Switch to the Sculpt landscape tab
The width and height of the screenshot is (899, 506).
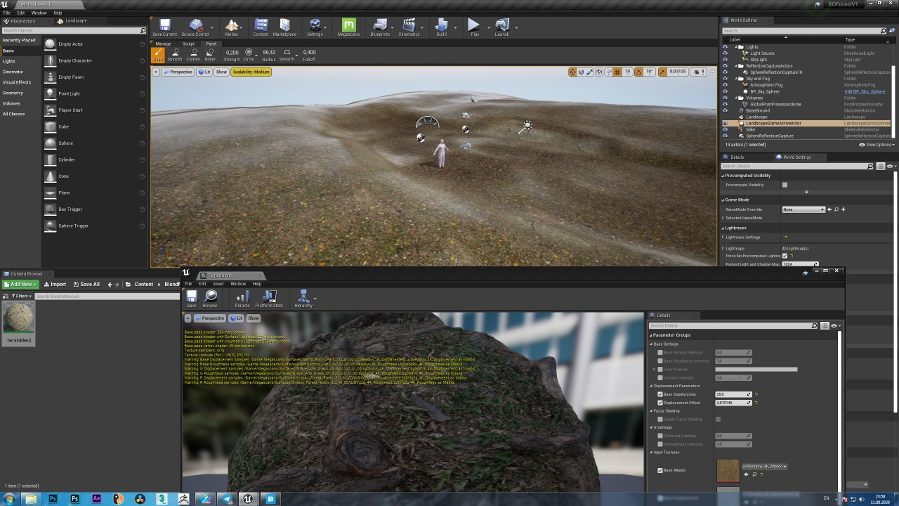click(188, 44)
